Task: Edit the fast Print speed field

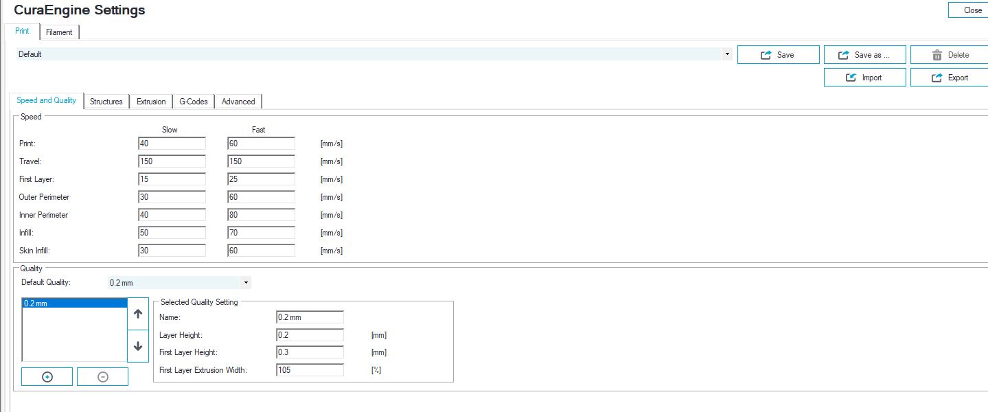Action: point(261,144)
